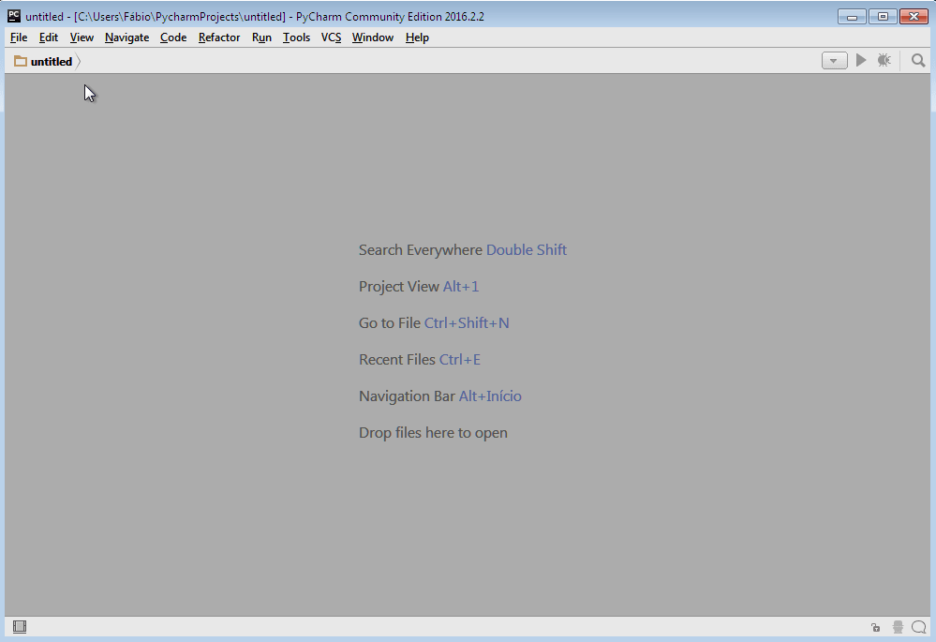
Task: Open the run configuration dropdown
Action: (x=834, y=61)
